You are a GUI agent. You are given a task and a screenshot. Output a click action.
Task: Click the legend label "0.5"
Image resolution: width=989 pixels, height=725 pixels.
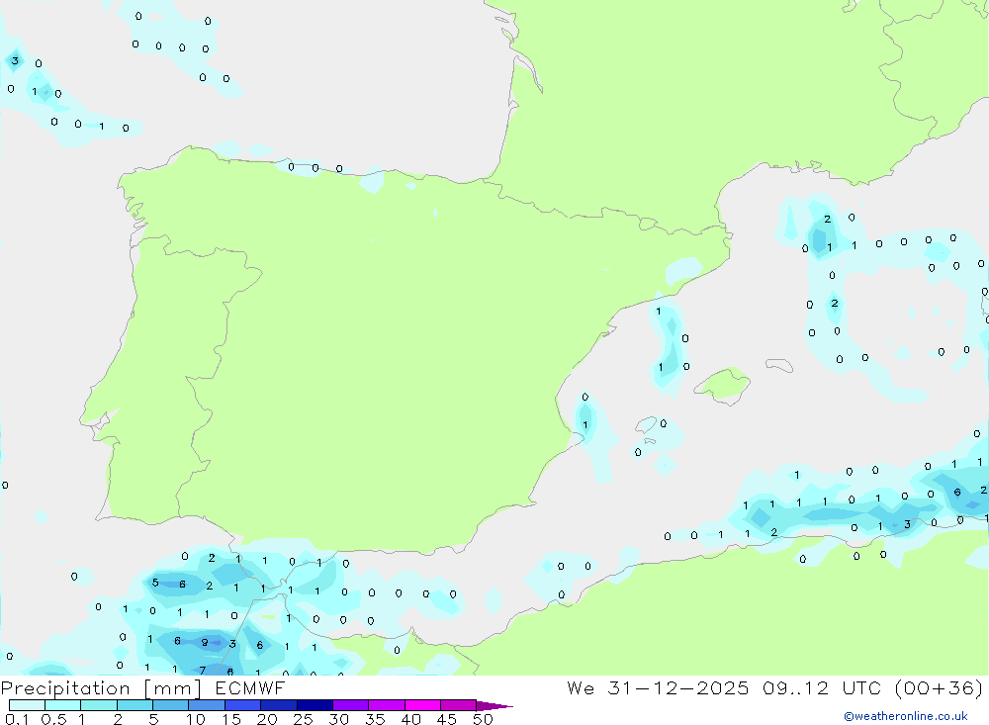point(53,719)
